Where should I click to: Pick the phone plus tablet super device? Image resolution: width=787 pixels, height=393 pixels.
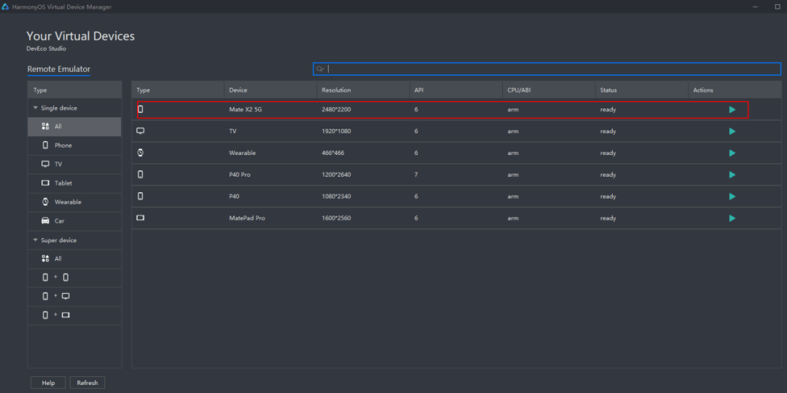coord(55,315)
